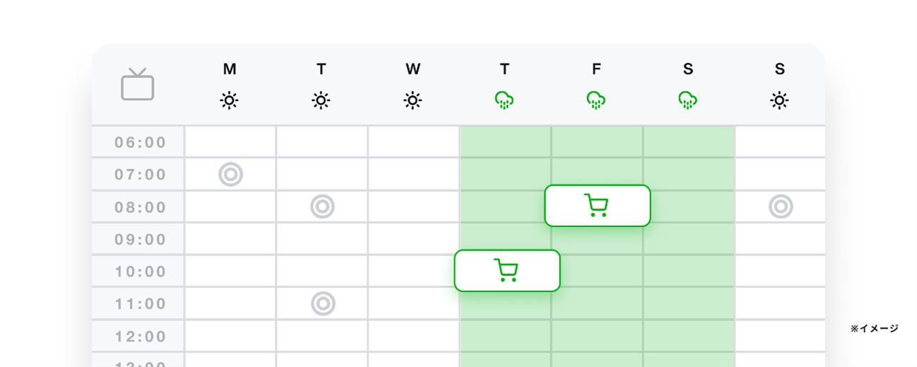The width and height of the screenshot is (917, 367).
Task: Select the sun icon under Monday
Action: click(229, 100)
